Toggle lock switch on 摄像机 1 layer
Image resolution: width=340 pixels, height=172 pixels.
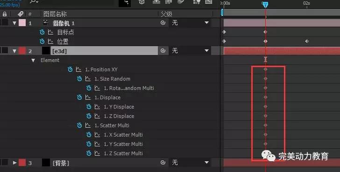[5, 22]
